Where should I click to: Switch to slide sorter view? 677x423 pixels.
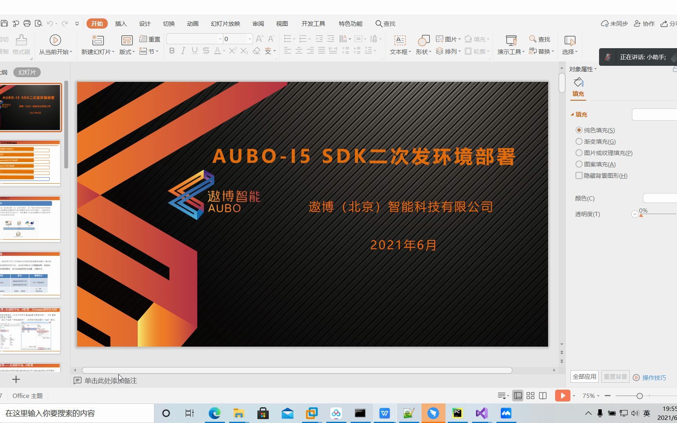[x=530, y=396]
